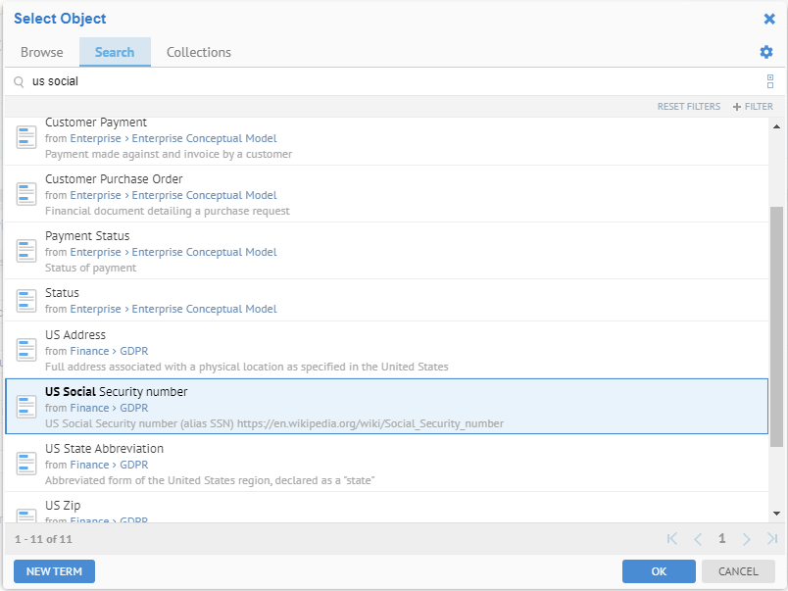
Task: Click the Customer Payment term icon
Action: pyautogui.click(x=26, y=138)
